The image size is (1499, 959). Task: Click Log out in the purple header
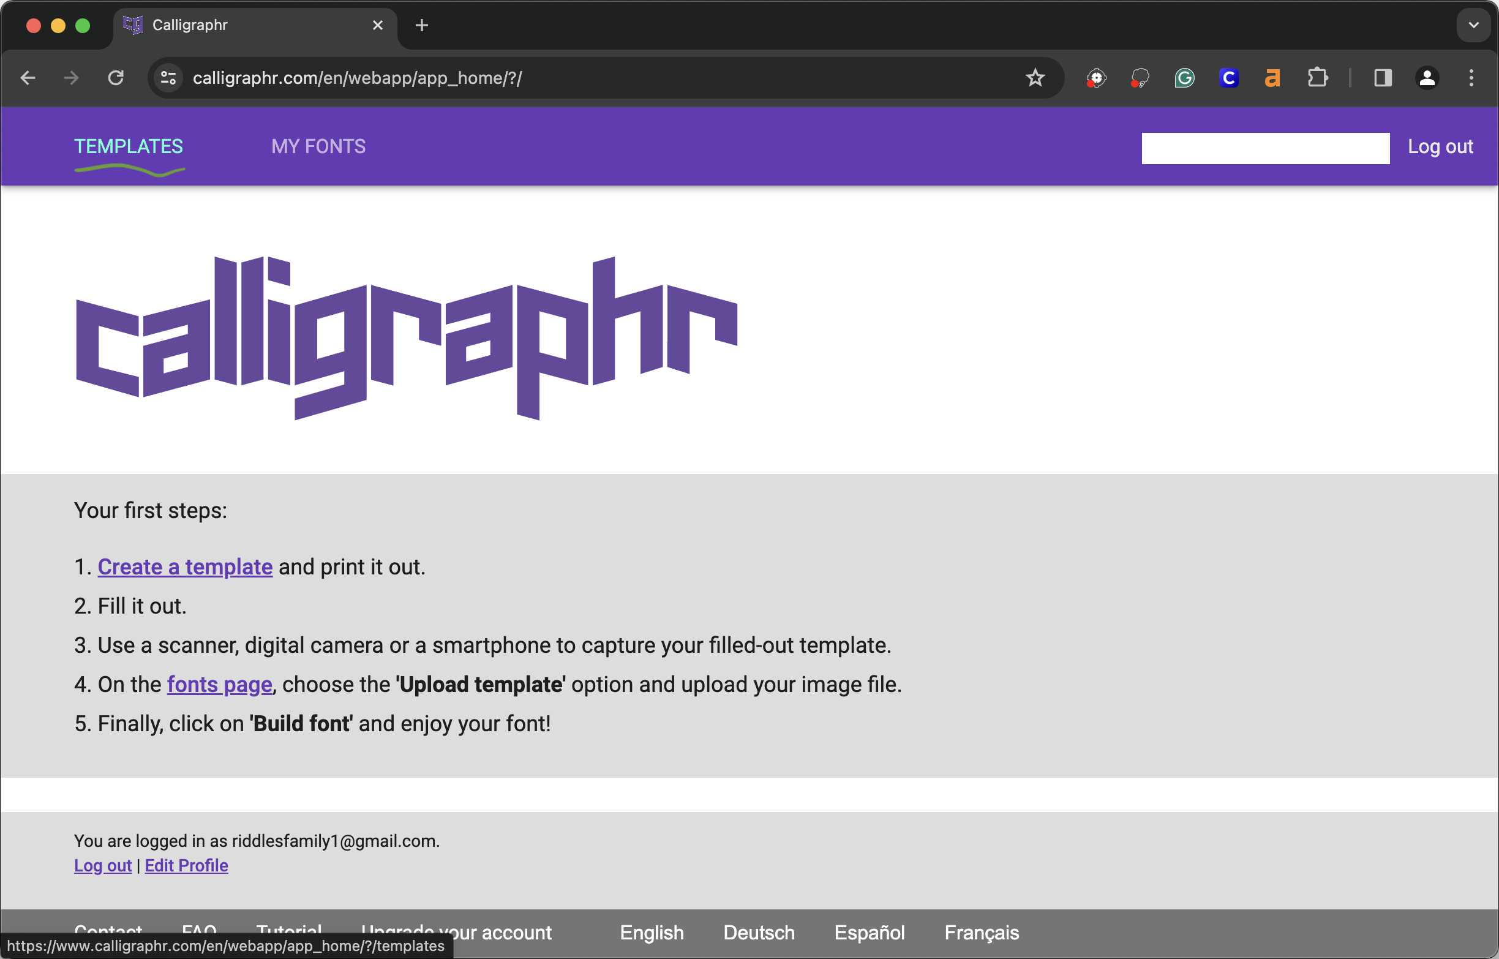point(1440,146)
